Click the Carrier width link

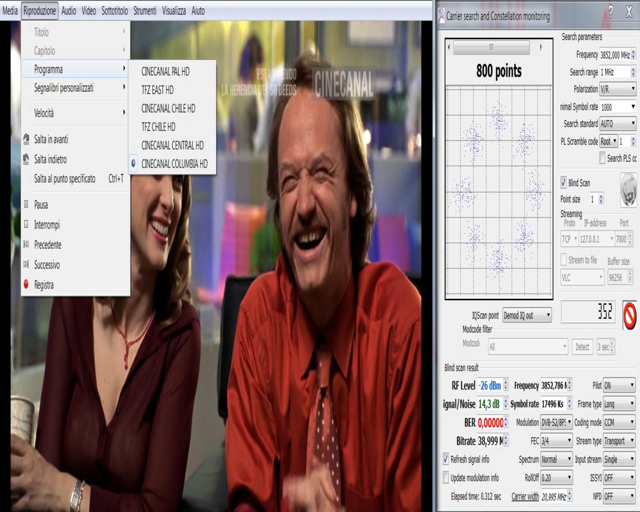pos(525,496)
